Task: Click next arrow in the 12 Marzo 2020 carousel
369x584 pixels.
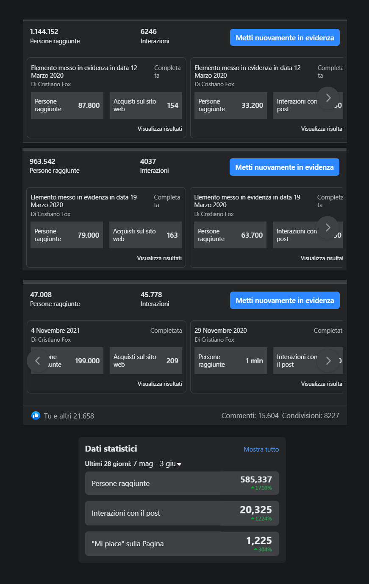Action: (x=328, y=98)
